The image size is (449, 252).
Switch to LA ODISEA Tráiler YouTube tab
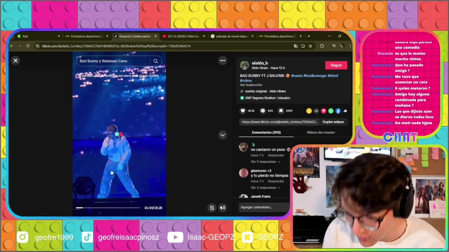click(183, 36)
